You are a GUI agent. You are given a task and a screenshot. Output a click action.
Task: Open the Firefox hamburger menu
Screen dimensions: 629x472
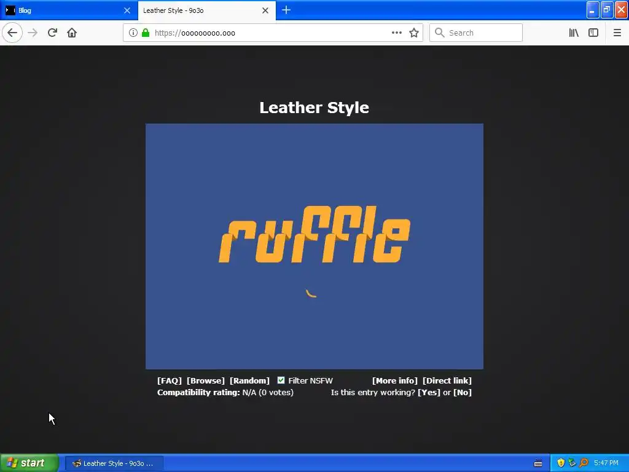[x=617, y=33]
